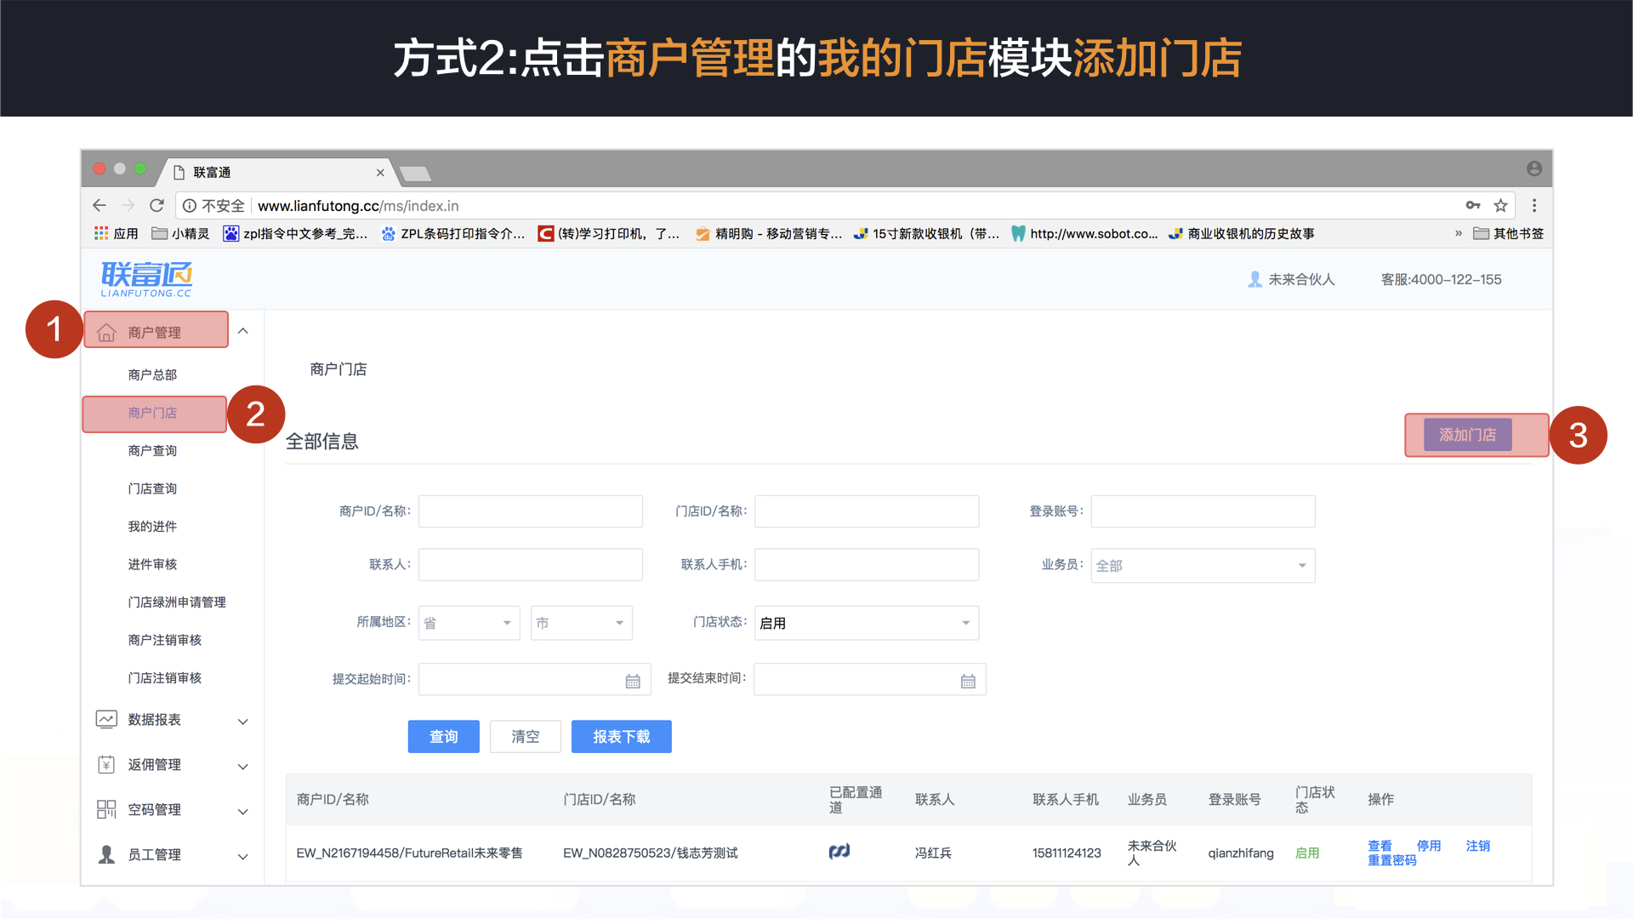Click the 员工管理 person icon

pyautogui.click(x=106, y=854)
